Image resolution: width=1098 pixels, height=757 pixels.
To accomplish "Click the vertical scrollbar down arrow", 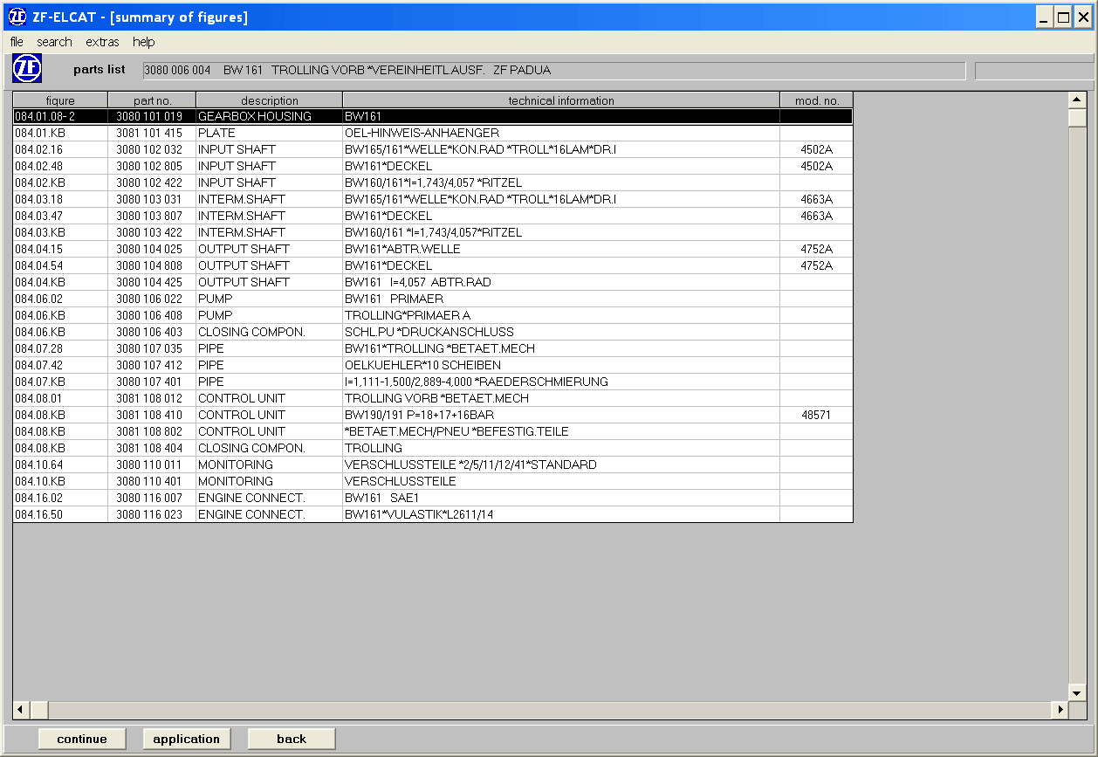I will click(x=1076, y=692).
